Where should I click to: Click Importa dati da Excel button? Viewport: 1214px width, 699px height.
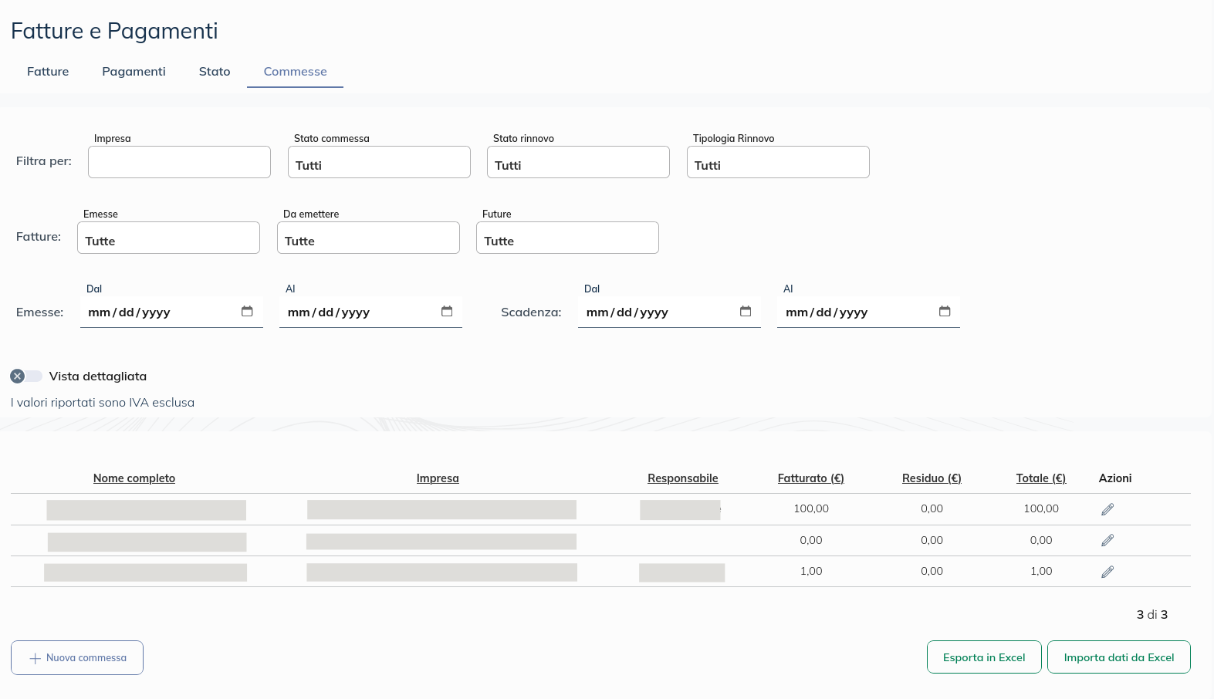1118,657
